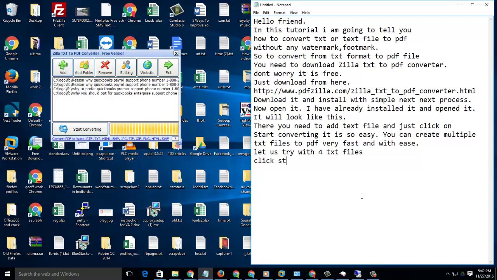Screen dimensions: 497x280
Task: Click the Search the web and Windows box
Action: click(68, 274)
